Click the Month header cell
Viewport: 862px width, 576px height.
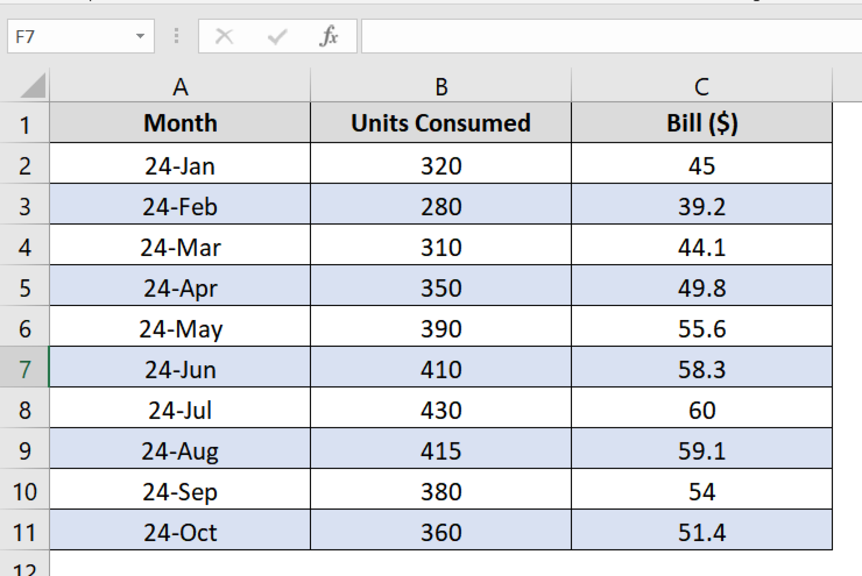click(x=180, y=123)
